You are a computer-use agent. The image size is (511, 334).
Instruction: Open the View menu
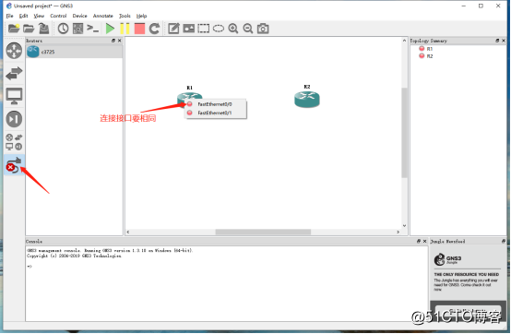(x=39, y=16)
